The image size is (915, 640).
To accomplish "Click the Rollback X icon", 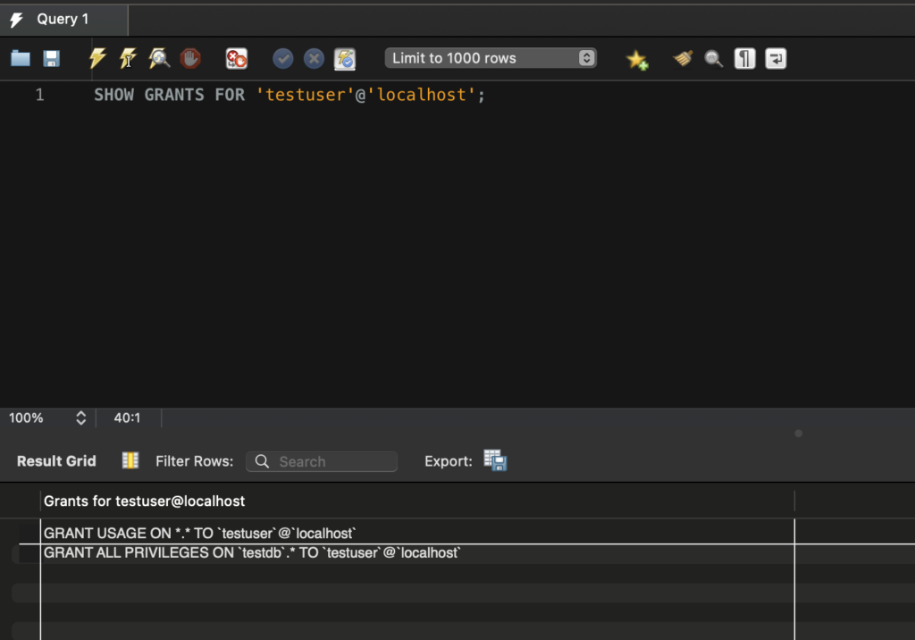I will [314, 59].
